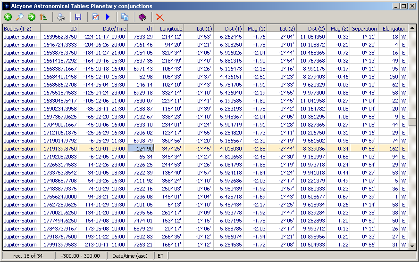Copy the table using the copy icon

(125, 17)
